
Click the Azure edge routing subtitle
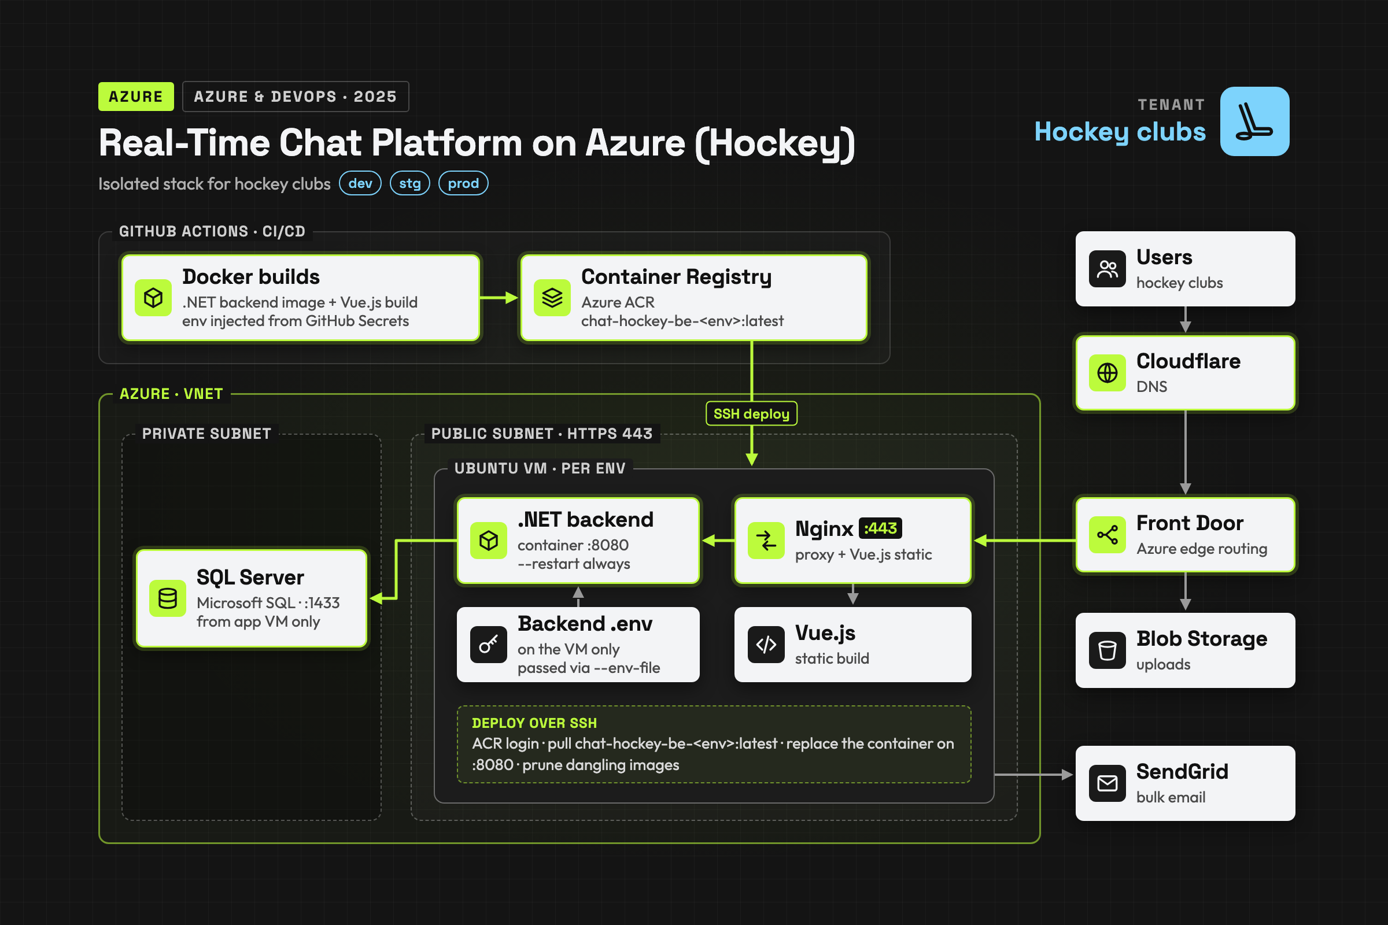tap(1202, 549)
